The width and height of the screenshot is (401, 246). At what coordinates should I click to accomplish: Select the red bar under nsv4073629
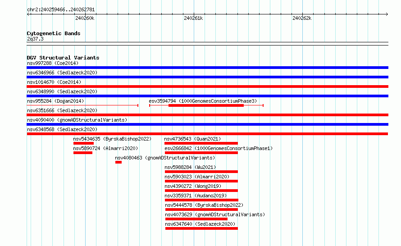pyautogui.click(x=196, y=219)
